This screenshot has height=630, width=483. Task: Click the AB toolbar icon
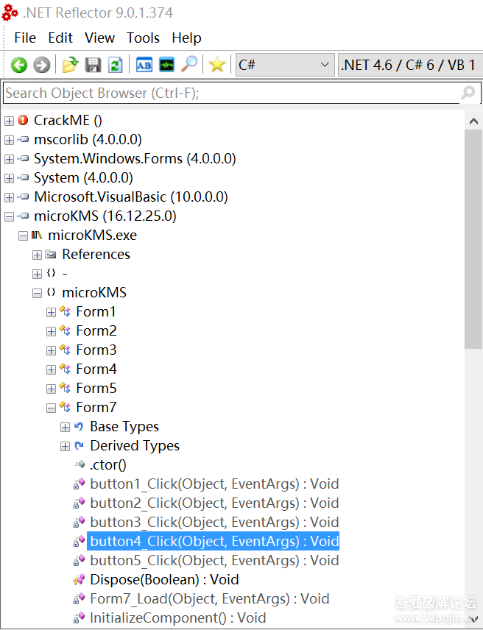point(144,65)
